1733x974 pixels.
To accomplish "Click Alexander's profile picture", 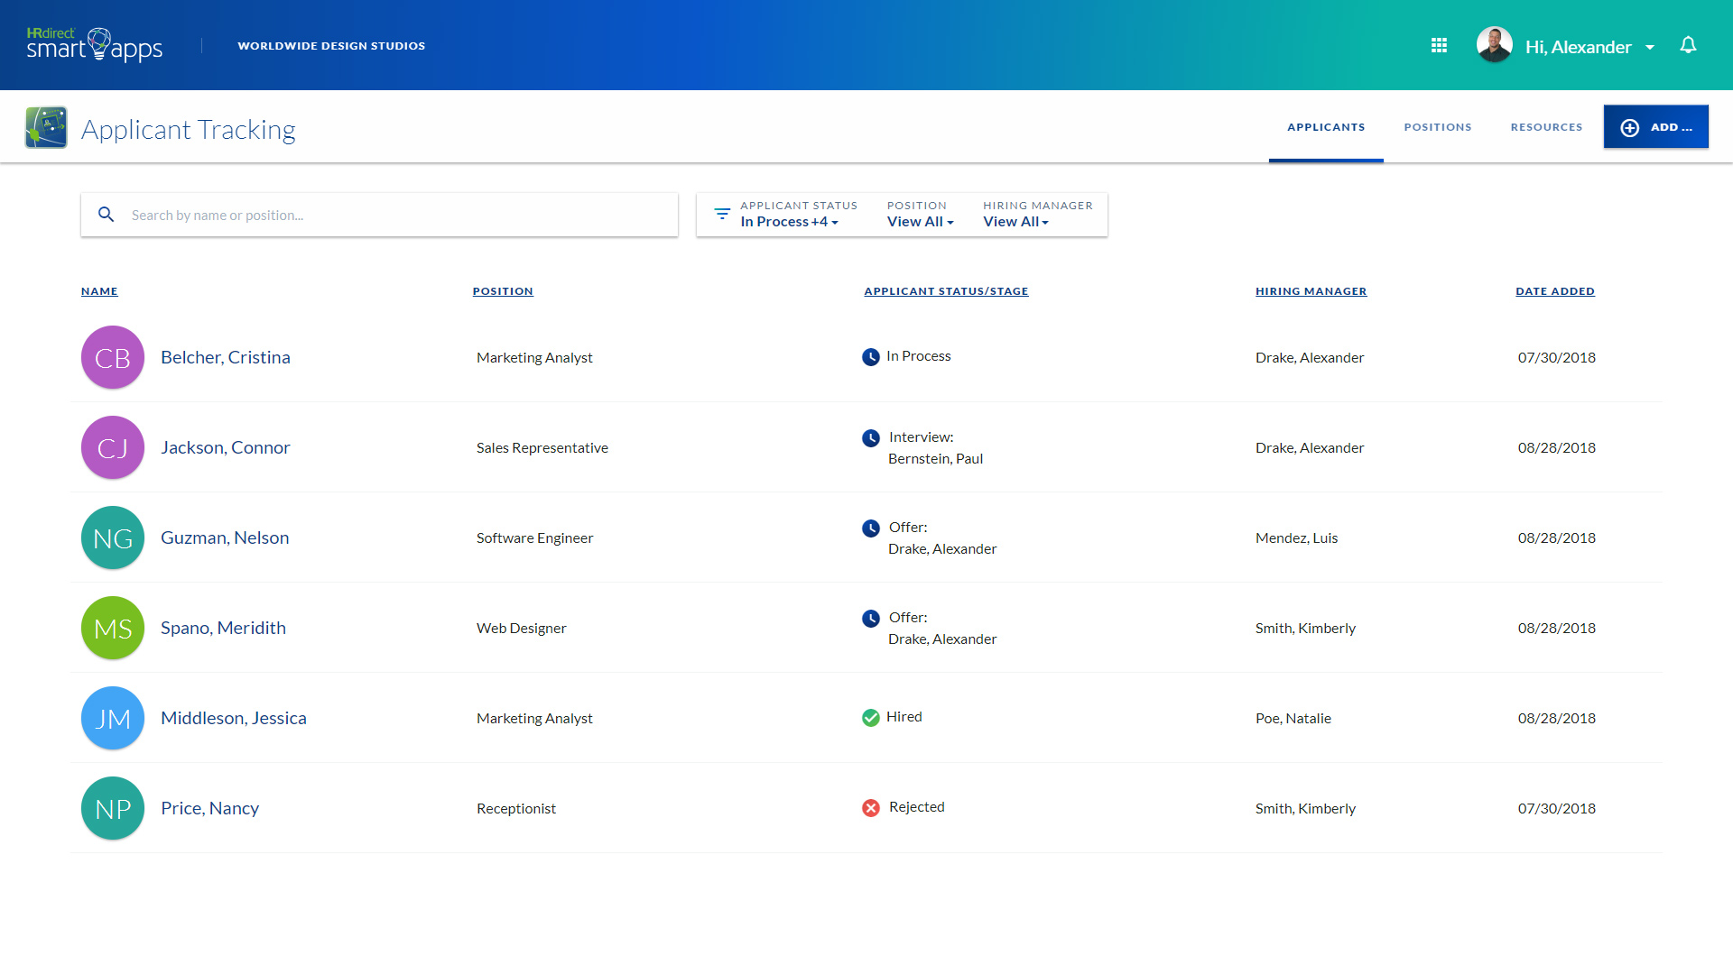I will coord(1494,44).
